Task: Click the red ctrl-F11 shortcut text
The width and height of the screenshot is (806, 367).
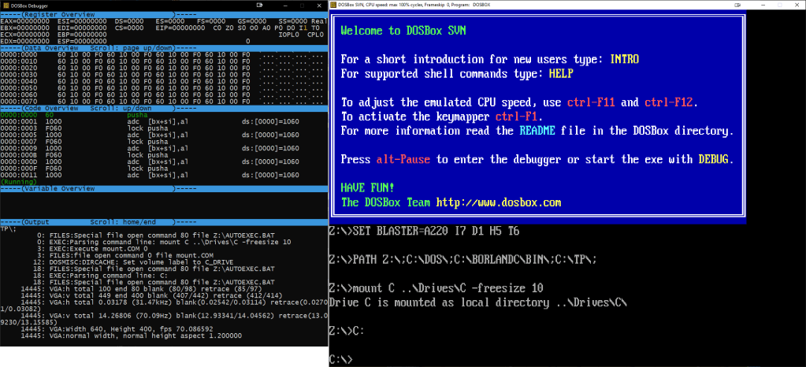Action: coord(591,102)
